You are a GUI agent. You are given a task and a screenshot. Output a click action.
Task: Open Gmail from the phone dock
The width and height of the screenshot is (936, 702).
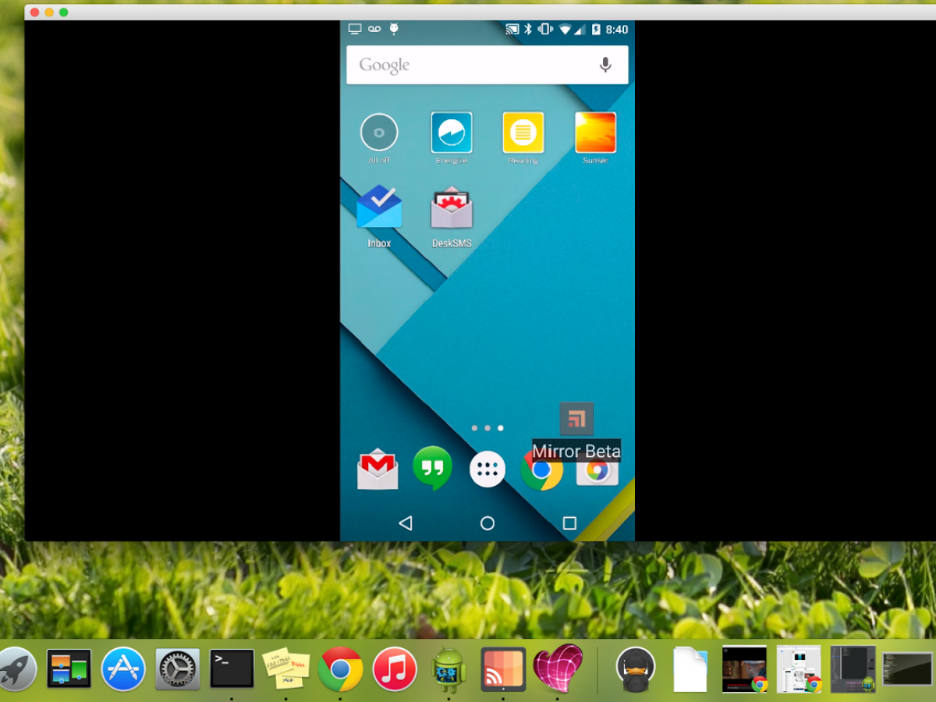tap(378, 469)
